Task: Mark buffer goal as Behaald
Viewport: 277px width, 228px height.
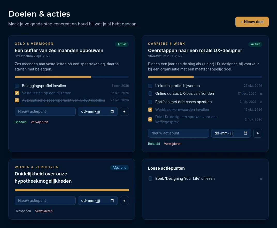Action: [20, 122]
